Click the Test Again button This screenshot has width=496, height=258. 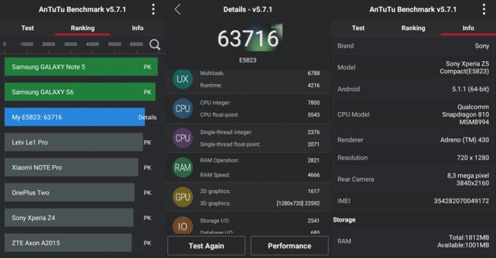point(206,246)
